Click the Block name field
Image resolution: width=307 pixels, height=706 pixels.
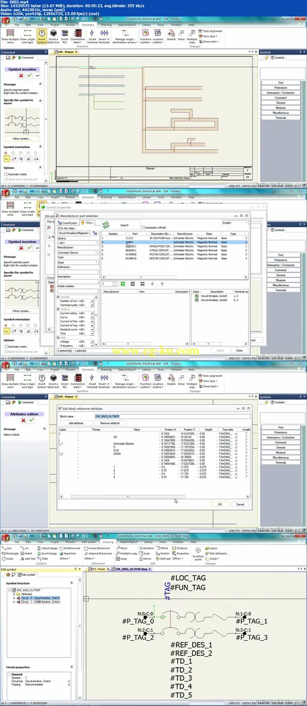point(172,417)
